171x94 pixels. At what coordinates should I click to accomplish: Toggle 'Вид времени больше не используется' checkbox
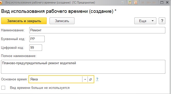pos(3,88)
